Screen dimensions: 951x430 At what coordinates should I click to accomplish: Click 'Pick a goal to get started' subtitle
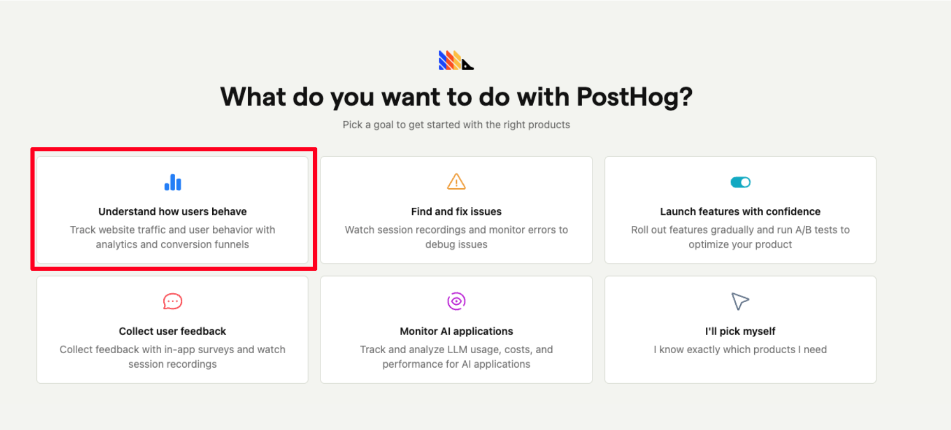[x=456, y=125]
